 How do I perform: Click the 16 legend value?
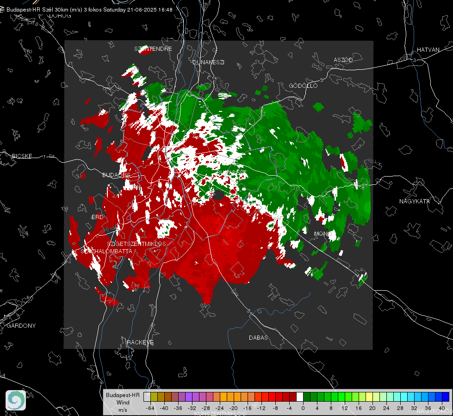point(359,408)
